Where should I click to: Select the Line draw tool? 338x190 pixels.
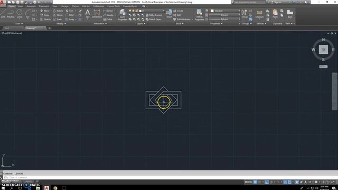tap(3, 13)
